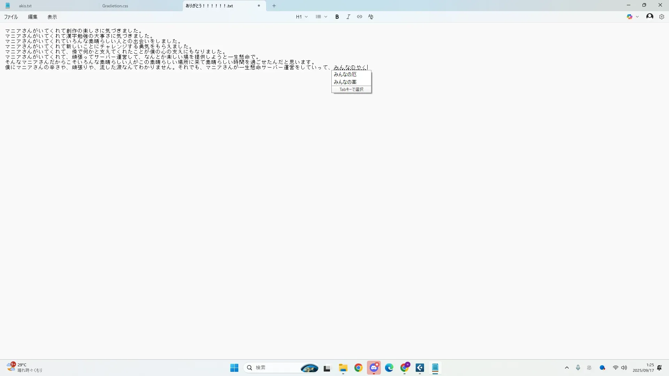Open Notepad settings gear
The height and width of the screenshot is (376, 669).
(661, 17)
